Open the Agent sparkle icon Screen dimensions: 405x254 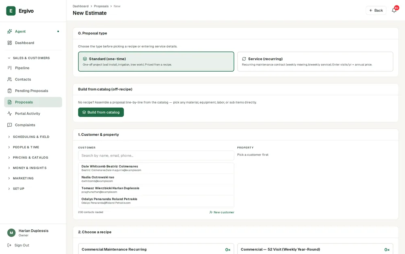pos(10,32)
